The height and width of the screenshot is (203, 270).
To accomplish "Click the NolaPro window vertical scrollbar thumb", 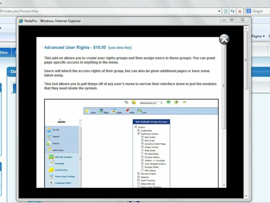I will tap(246, 60).
